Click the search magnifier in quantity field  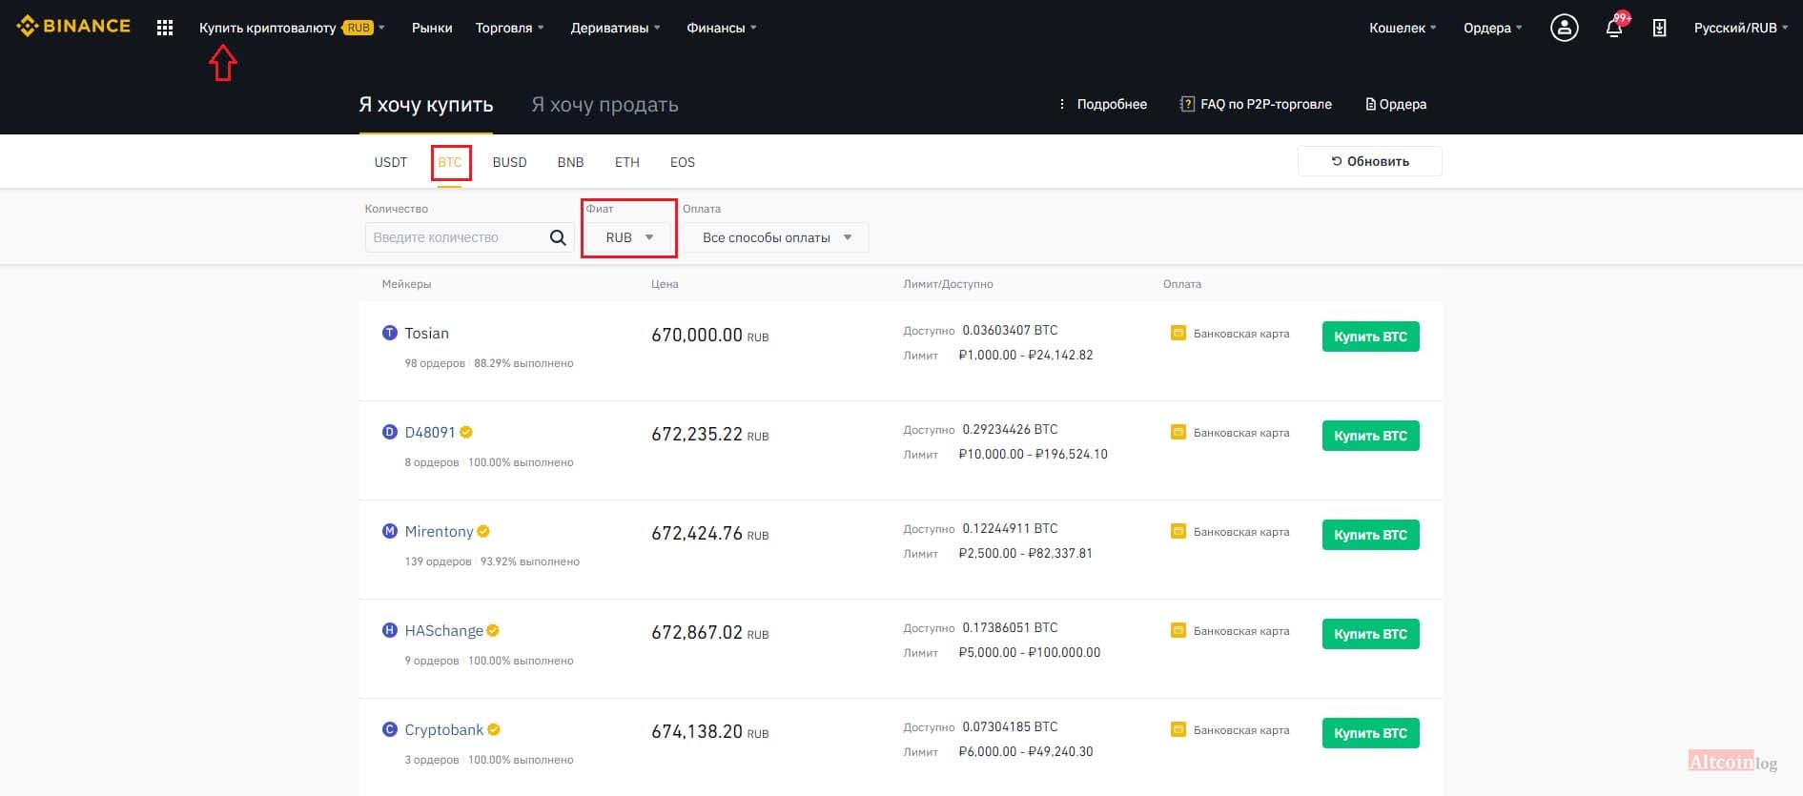(558, 237)
